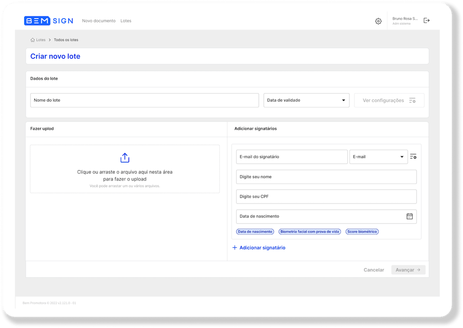Viewport: 463px width, 328px height.
Task: Open the E-mail type dropdown
Action: click(378, 157)
